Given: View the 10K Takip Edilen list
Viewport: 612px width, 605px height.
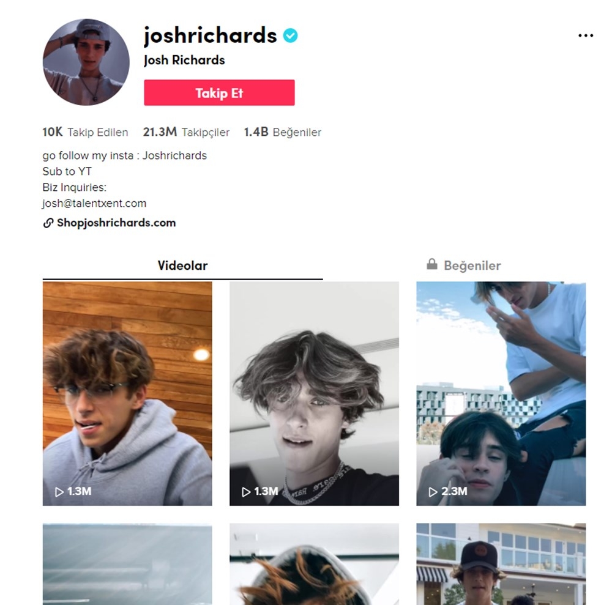Looking at the screenshot, I should coord(85,132).
